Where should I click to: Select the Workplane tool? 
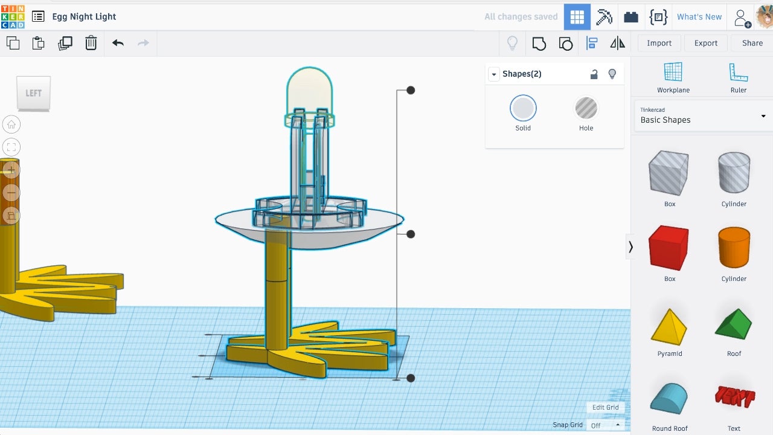pyautogui.click(x=673, y=78)
